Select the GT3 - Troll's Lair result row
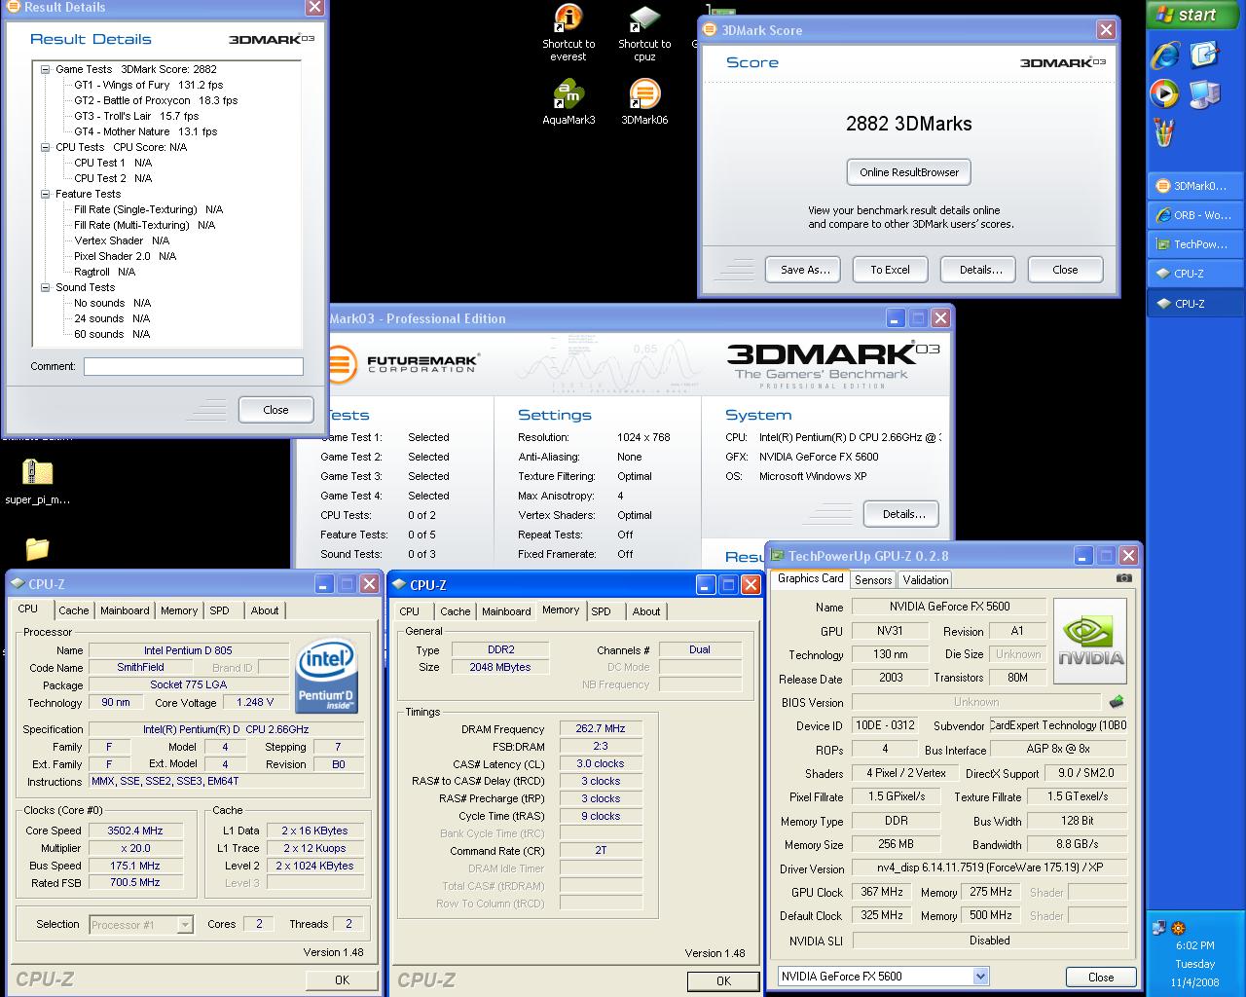The image size is (1246, 997). pos(136,116)
